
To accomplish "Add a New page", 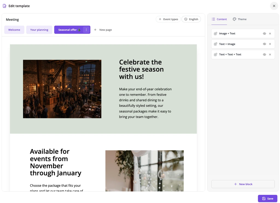I will [x=103, y=30].
